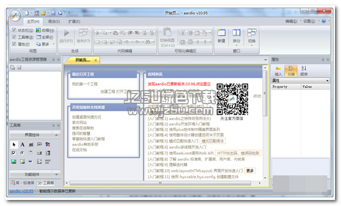Switch to the 语法(S) ribbon tab
The height and width of the screenshot is (206, 341).
point(54,21)
